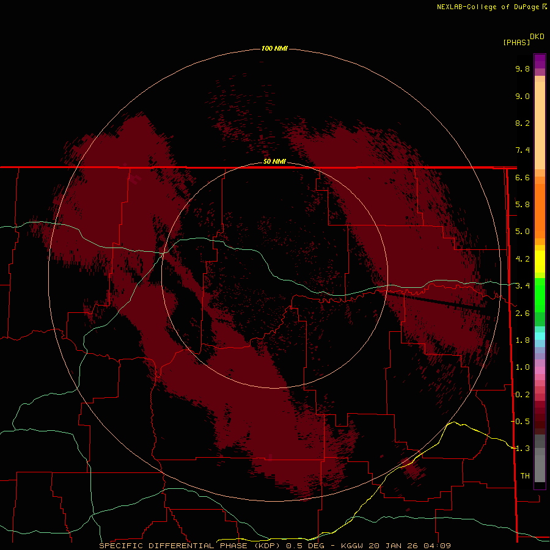Screen dimensions: 550x550
Task: Click the -0.5 value on the color scale
Action: [521, 422]
